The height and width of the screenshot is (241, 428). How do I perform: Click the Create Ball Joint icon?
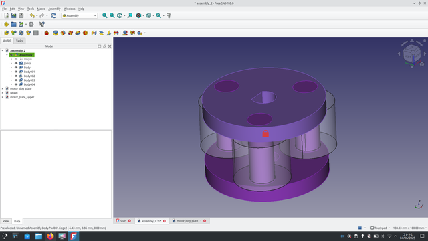pyautogui.click(x=85, y=33)
